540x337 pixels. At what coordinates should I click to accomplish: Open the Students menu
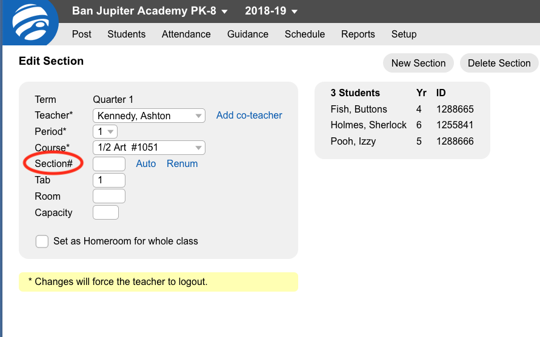point(127,34)
